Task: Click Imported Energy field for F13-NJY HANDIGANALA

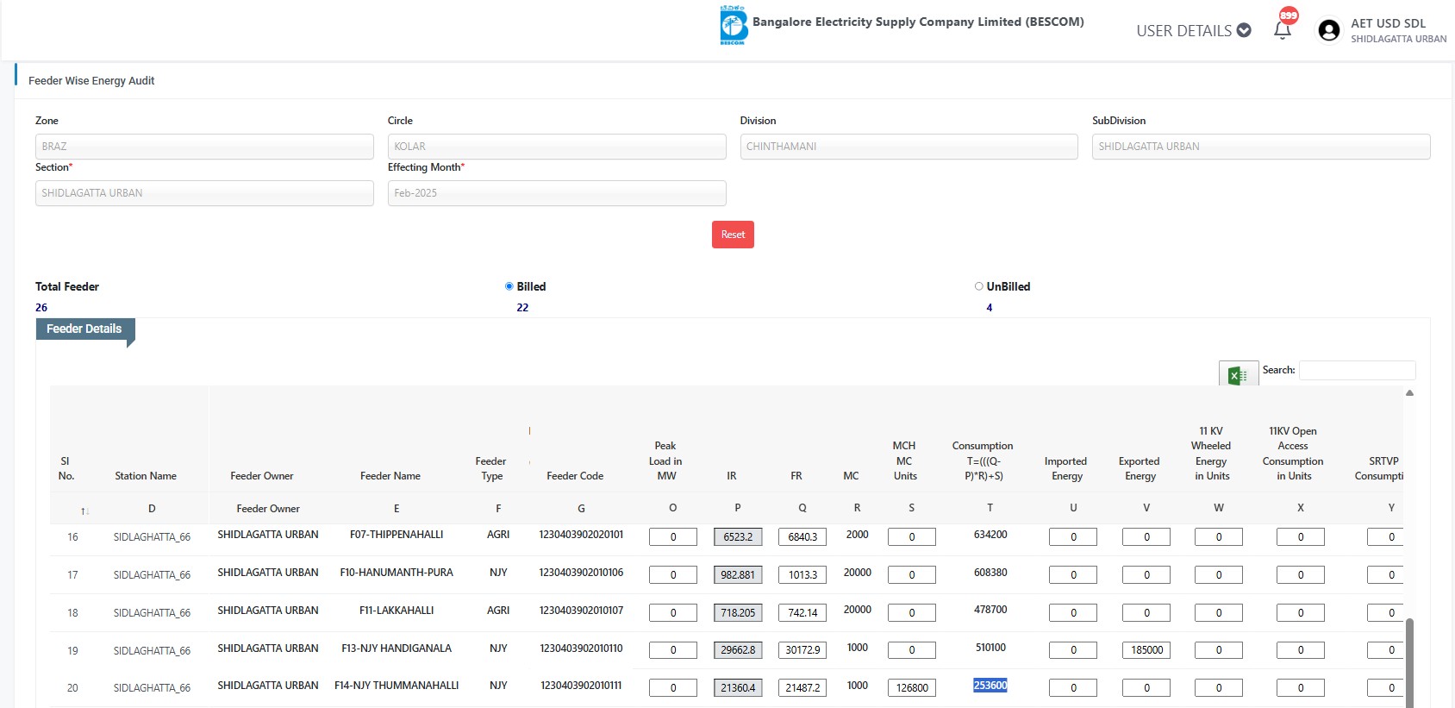Action: click(1073, 650)
